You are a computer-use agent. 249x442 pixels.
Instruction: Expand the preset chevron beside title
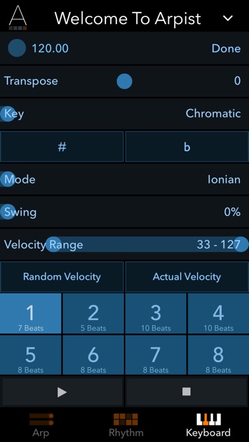point(227,18)
